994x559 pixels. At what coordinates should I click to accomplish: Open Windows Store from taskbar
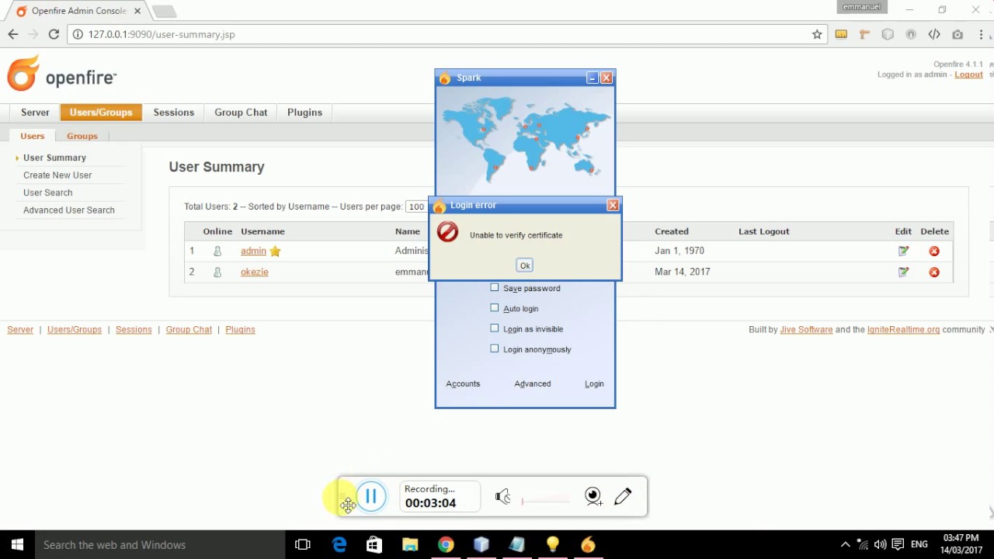374,545
